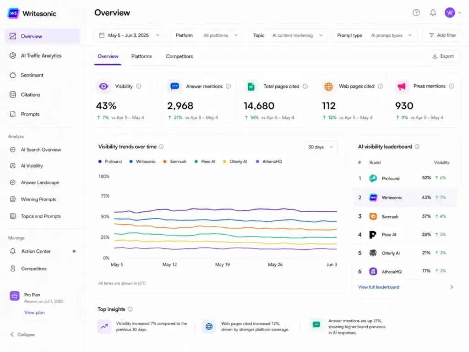The height and width of the screenshot is (352, 469).
Task: Open the May 5 - Jun 3, 2025 date dropdown
Action: 129,35
